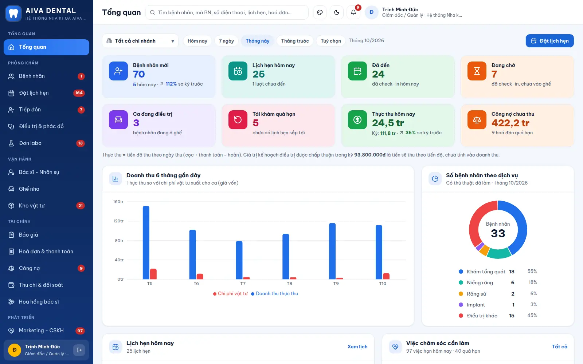Open Điều trị & phác đồ
The width and height of the screenshot is (583, 364).
click(46, 126)
